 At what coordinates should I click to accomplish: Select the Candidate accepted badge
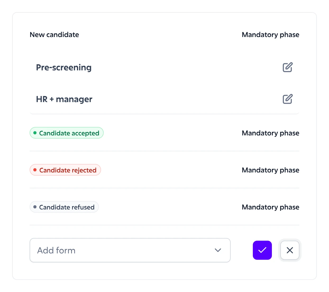pyautogui.click(x=67, y=133)
